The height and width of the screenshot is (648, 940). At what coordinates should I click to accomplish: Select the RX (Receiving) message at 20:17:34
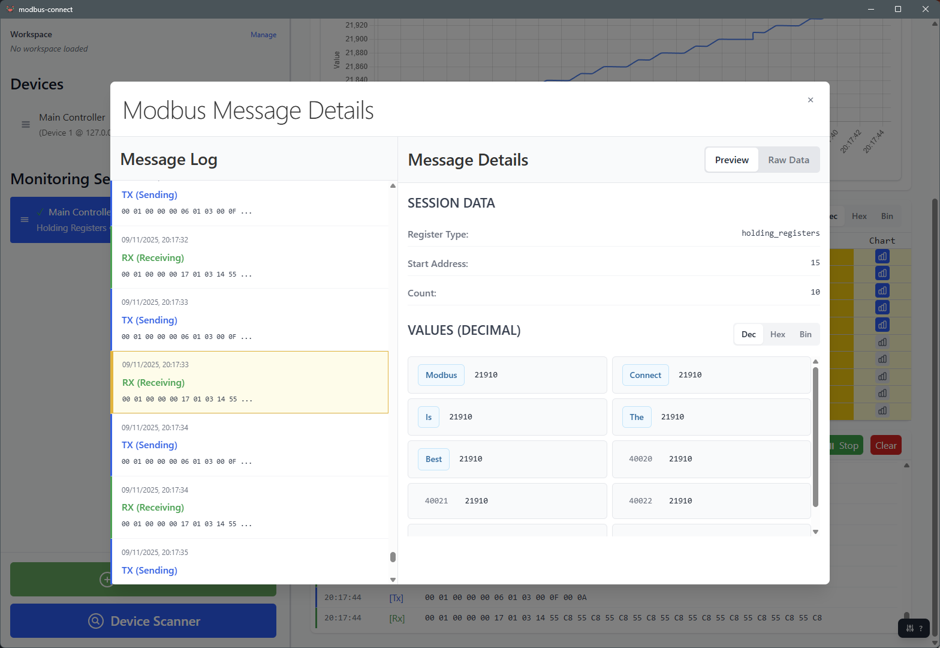[250, 508]
